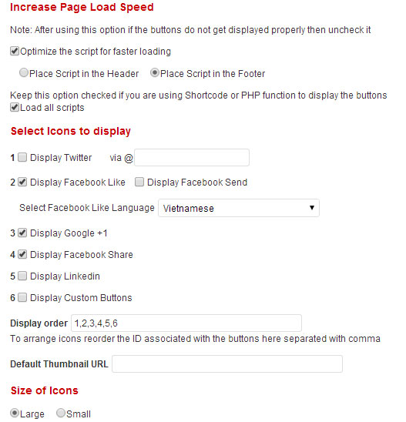Uncheck Display Google +1
The width and height of the screenshot is (406, 422).
click(x=22, y=233)
